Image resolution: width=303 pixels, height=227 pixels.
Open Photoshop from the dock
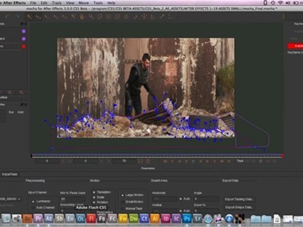pyautogui.click(x=187, y=219)
